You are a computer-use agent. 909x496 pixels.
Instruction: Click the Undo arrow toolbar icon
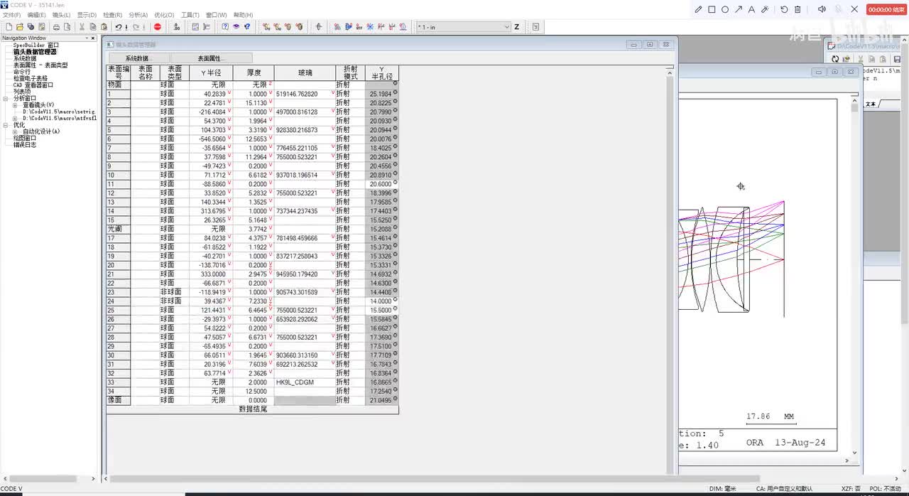(119, 27)
